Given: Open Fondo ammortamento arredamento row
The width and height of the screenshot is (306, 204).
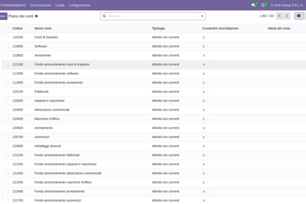Looking at the screenshot, I should coord(154,191).
